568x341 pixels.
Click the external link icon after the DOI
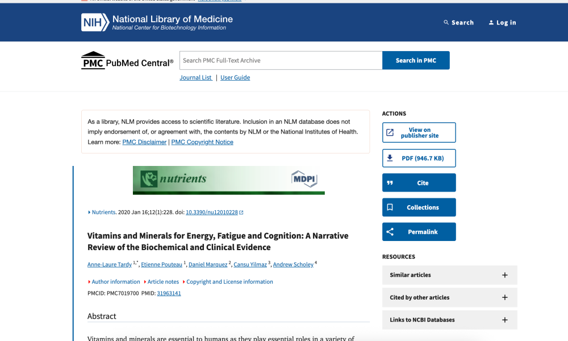(241, 213)
